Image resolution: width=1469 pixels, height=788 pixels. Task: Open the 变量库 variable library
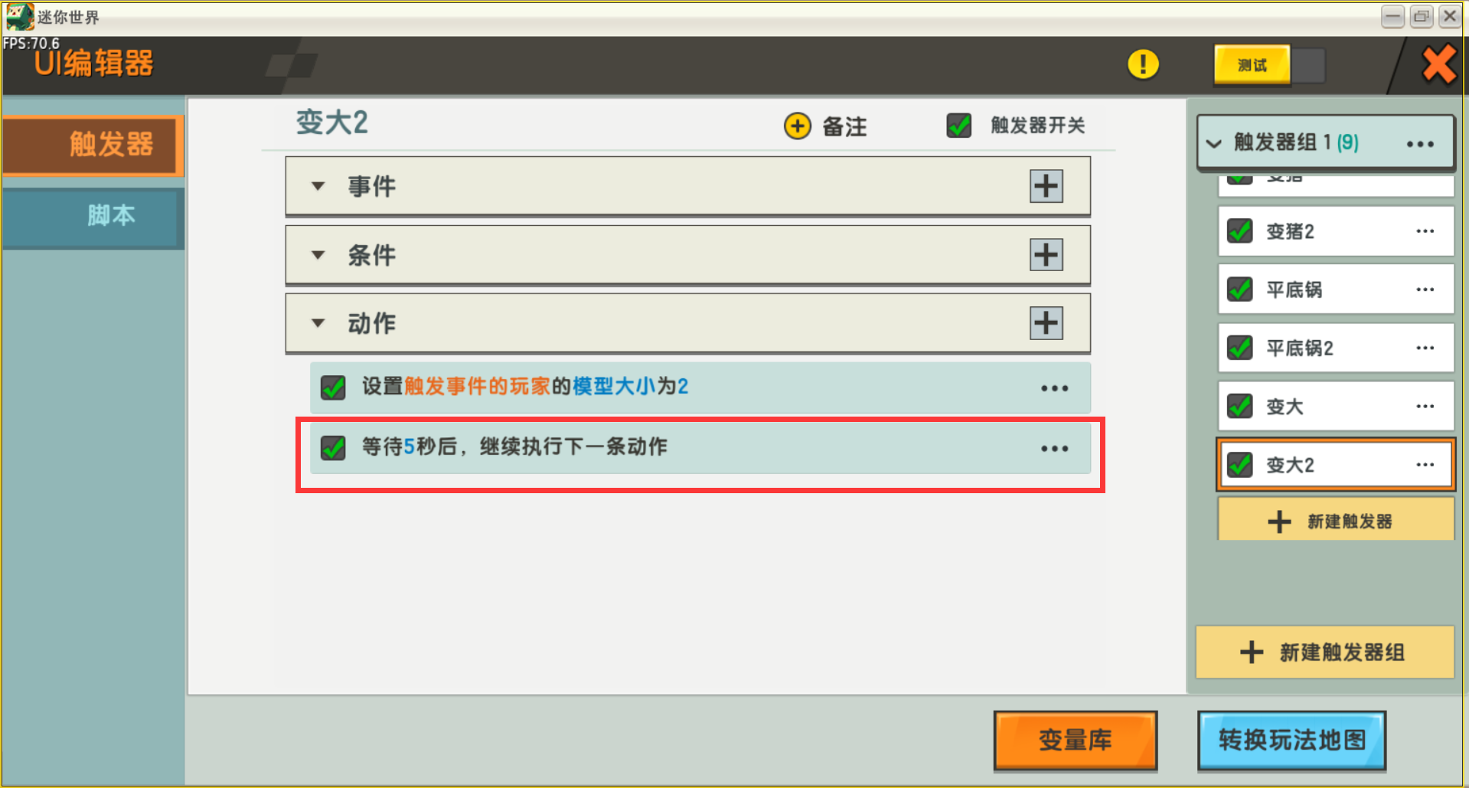point(1075,740)
